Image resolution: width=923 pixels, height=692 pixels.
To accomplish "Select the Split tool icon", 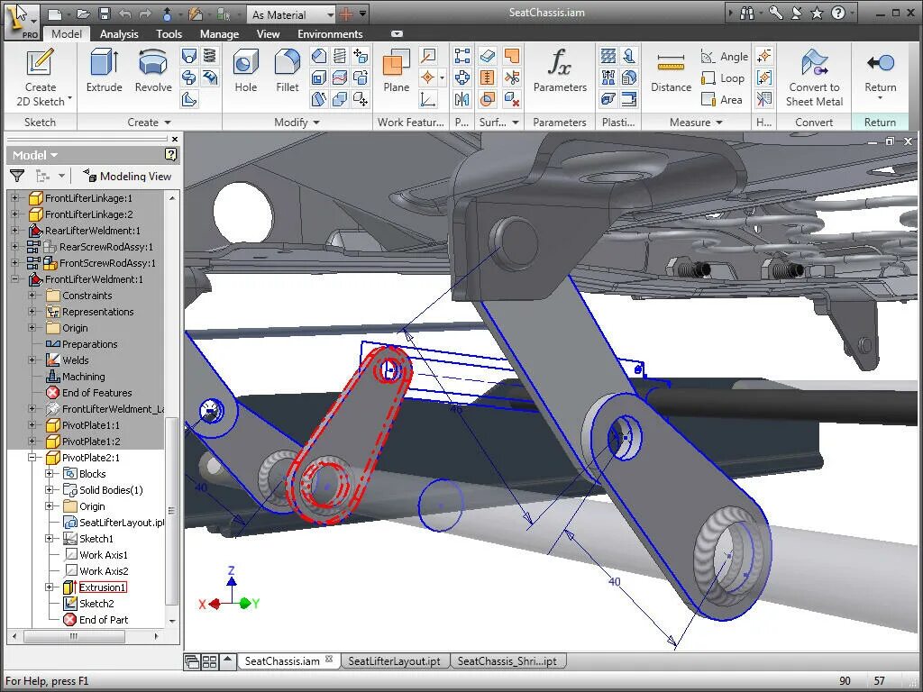I will tap(340, 77).
